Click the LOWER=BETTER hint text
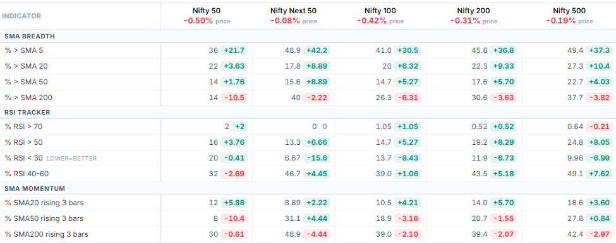616x243 pixels. 71,159
